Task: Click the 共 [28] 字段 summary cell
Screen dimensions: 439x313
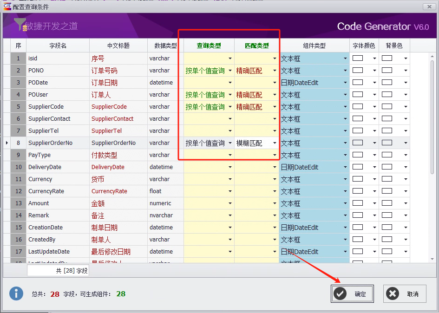Action: click(58, 270)
